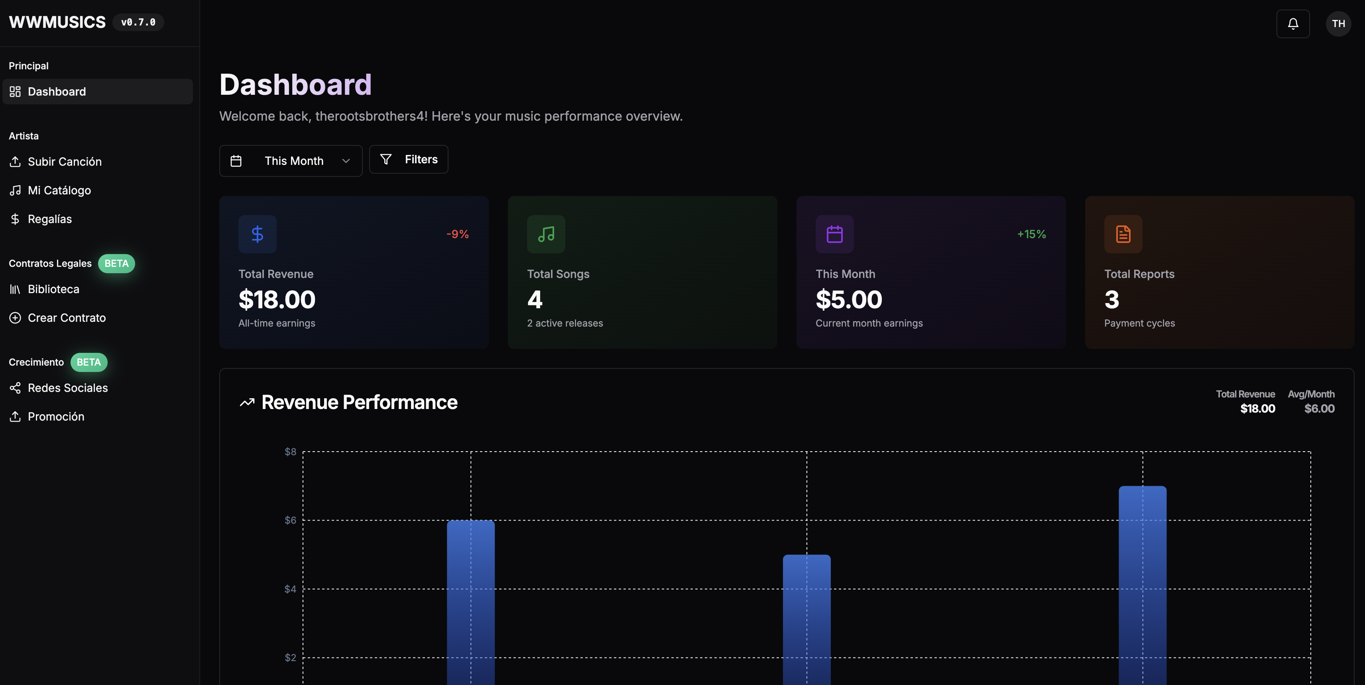The image size is (1365, 685).
Task: Select the Dashboard icon in the sidebar
Action: 16,91
